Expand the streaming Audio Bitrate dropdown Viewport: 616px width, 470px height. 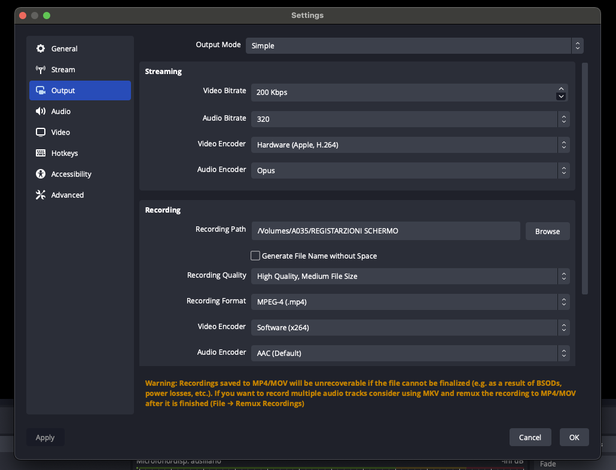(x=410, y=119)
